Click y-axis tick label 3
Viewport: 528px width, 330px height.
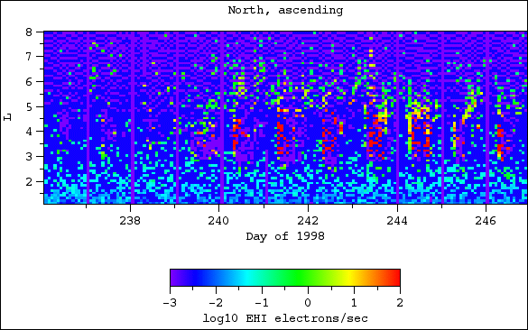[x=29, y=156]
